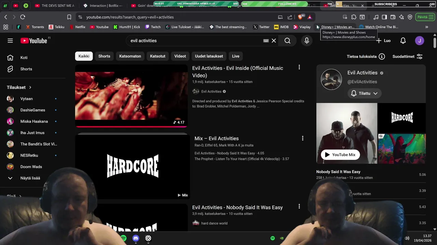The height and width of the screenshot is (245, 437).
Task: Toggle the browser sidebar panel
Action: (x=384, y=17)
